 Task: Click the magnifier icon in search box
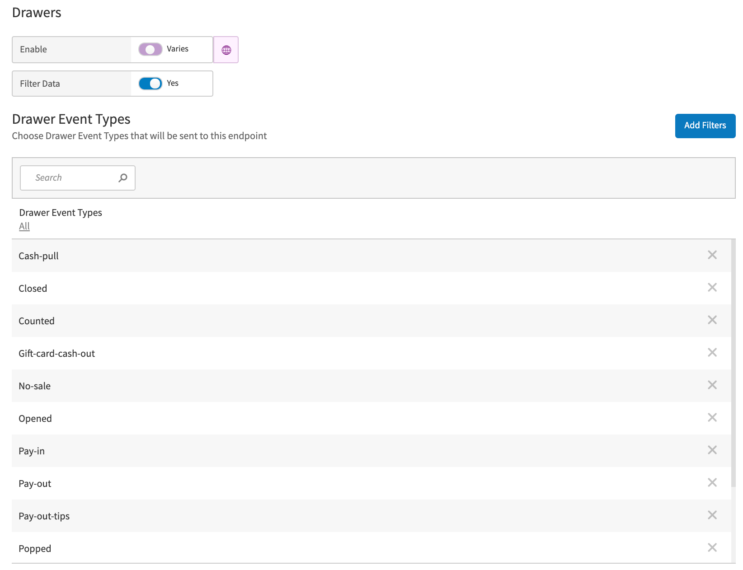[x=122, y=178]
